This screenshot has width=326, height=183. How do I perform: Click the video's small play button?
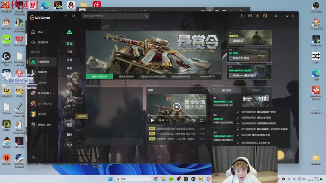click(152, 120)
